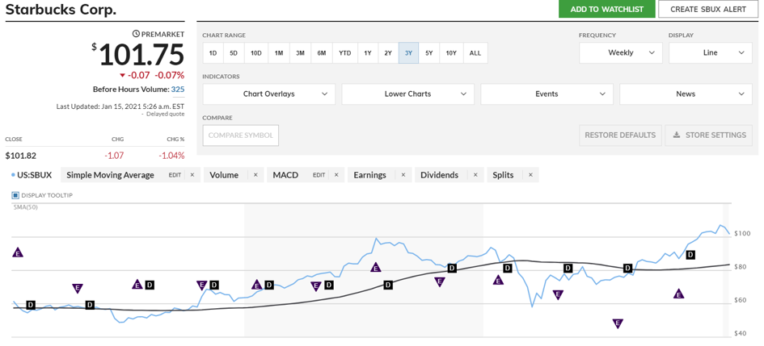Remove the Dividends events chip
Screen dimensions: 764x346
pos(475,175)
